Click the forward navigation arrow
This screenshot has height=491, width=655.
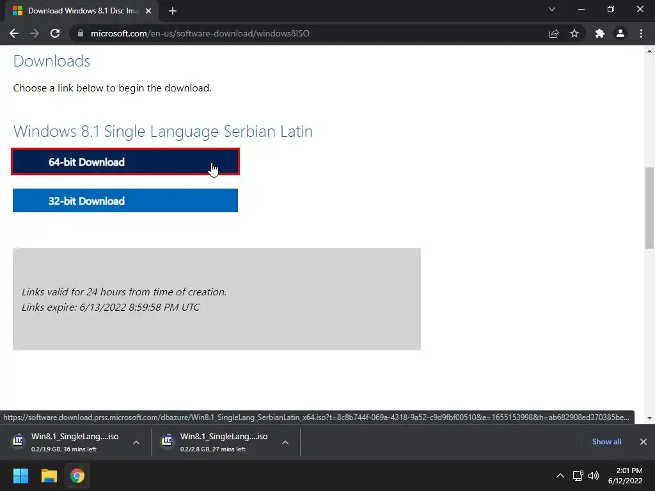35,33
